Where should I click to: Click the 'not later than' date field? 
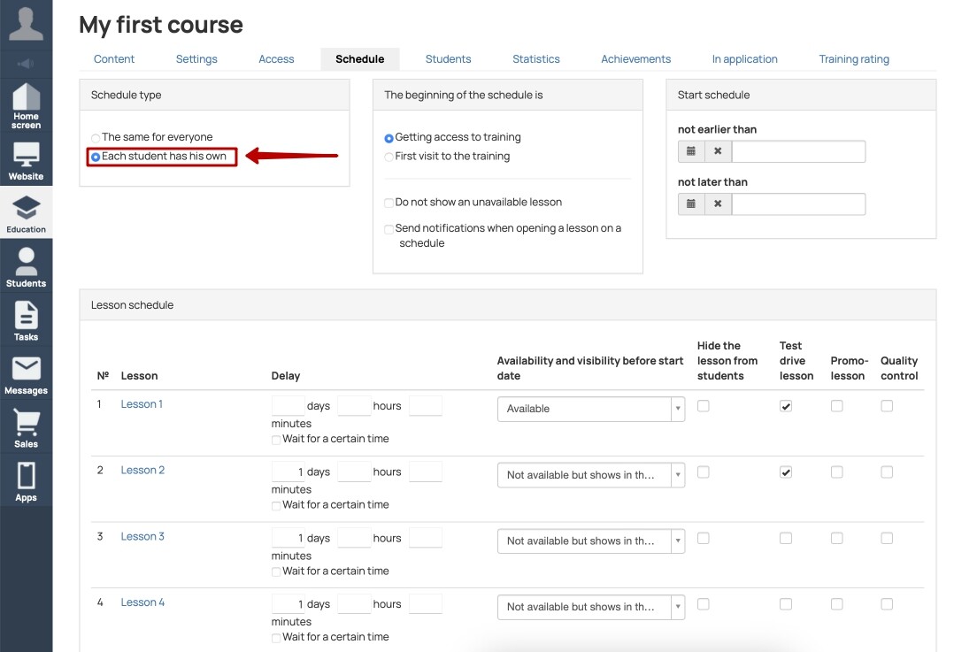pos(798,203)
